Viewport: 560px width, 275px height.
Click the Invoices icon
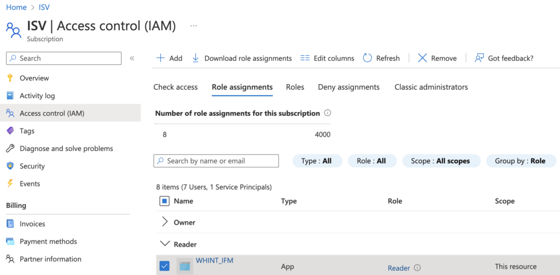tap(10, 224)
